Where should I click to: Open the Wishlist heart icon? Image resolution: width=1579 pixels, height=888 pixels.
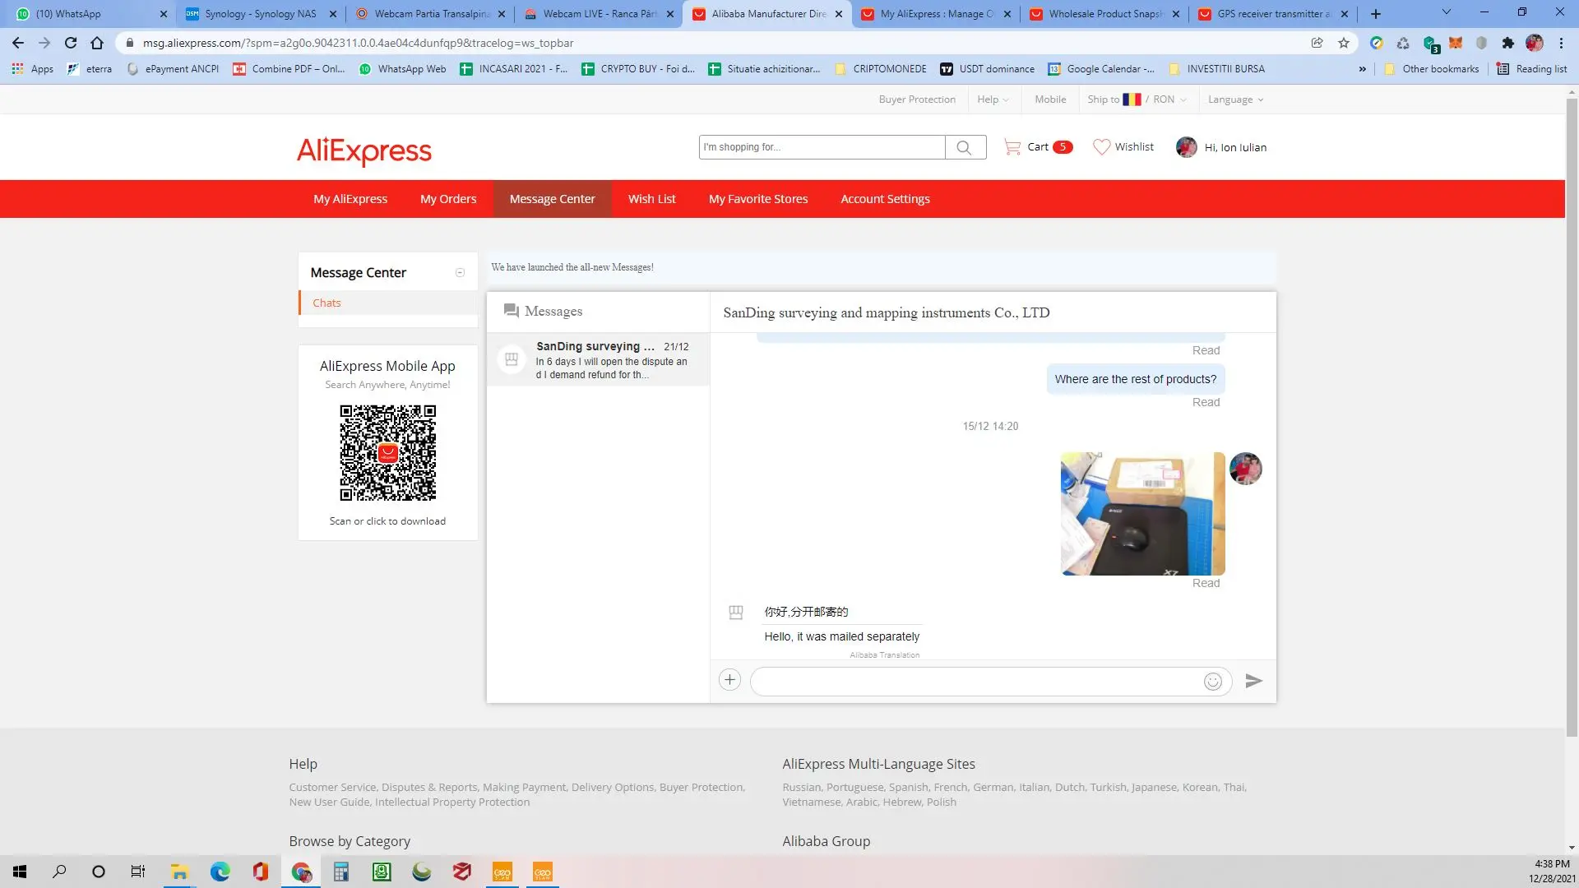click(x=1101, y=147)
